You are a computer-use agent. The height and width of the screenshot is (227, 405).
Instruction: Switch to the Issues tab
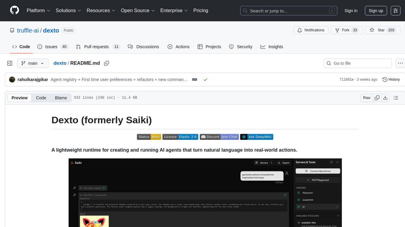[x=53, y=47]
